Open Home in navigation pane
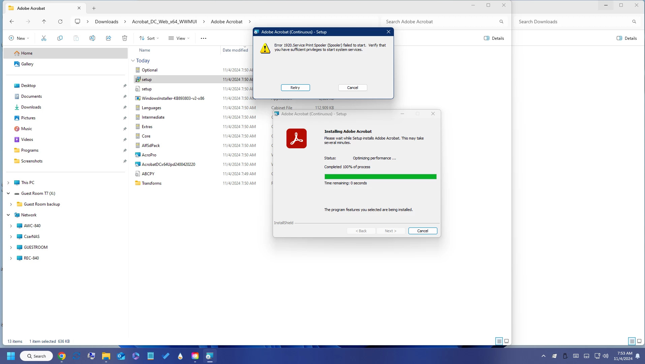Image resolution: width=645 pixels, height=364 pixels. coord(65,53)
